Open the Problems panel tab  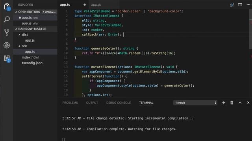(x=70, y=103)
